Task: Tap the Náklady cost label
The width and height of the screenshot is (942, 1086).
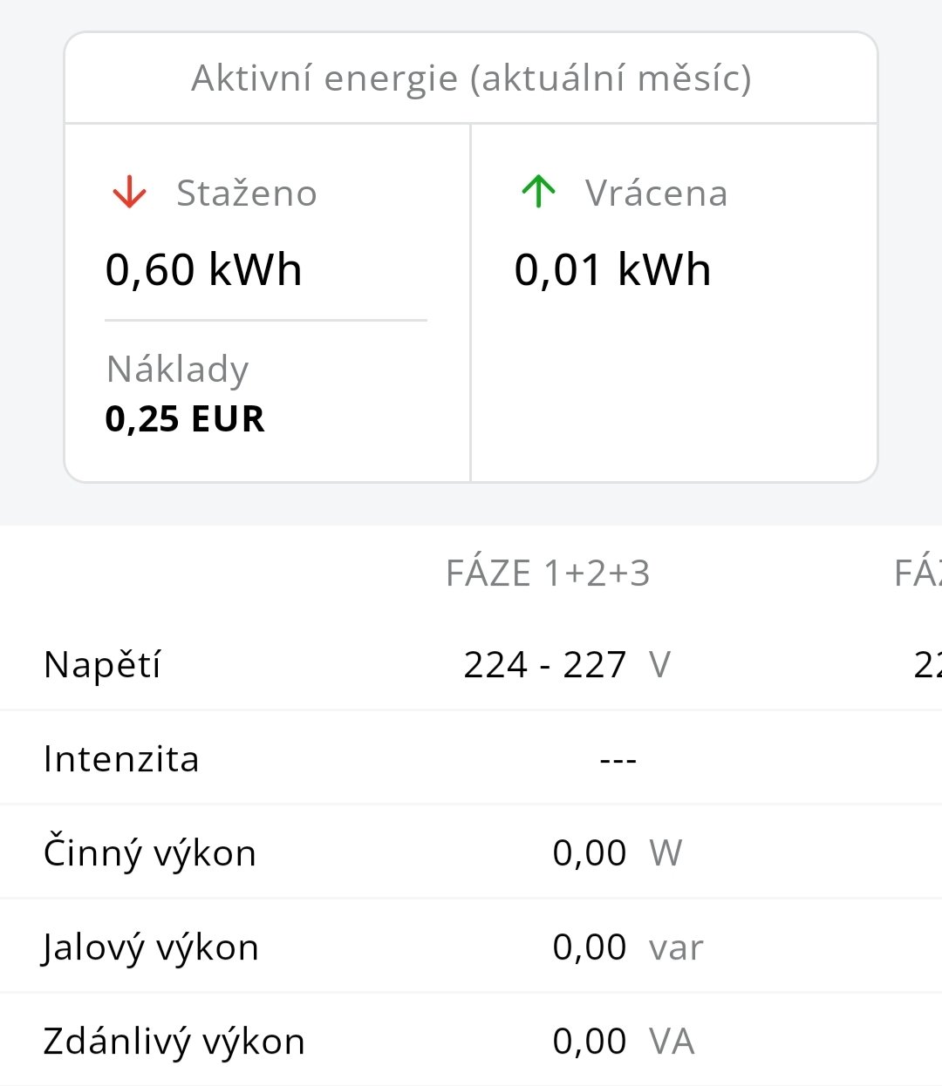Action: pyautogui.click(x=177, y=369)
